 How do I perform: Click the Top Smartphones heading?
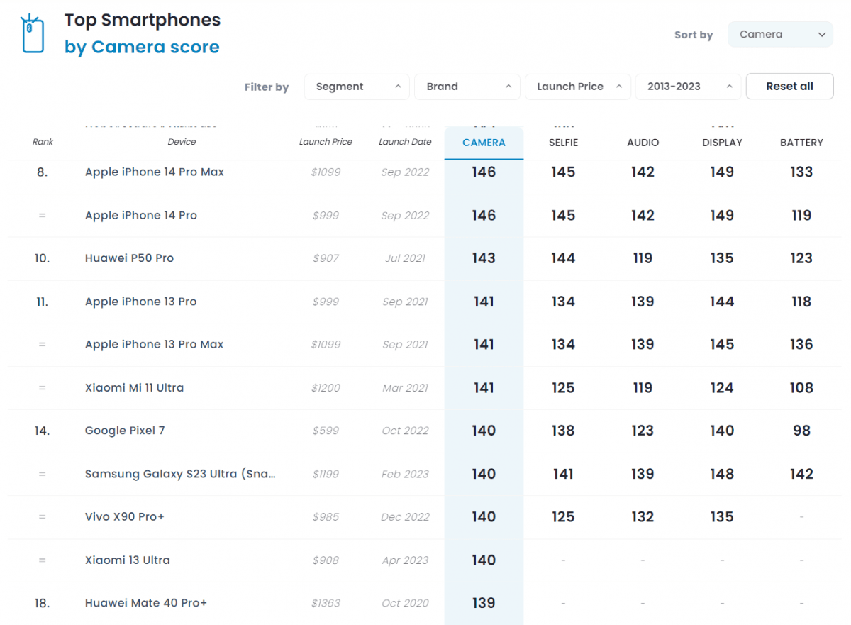tap(143, 21)
